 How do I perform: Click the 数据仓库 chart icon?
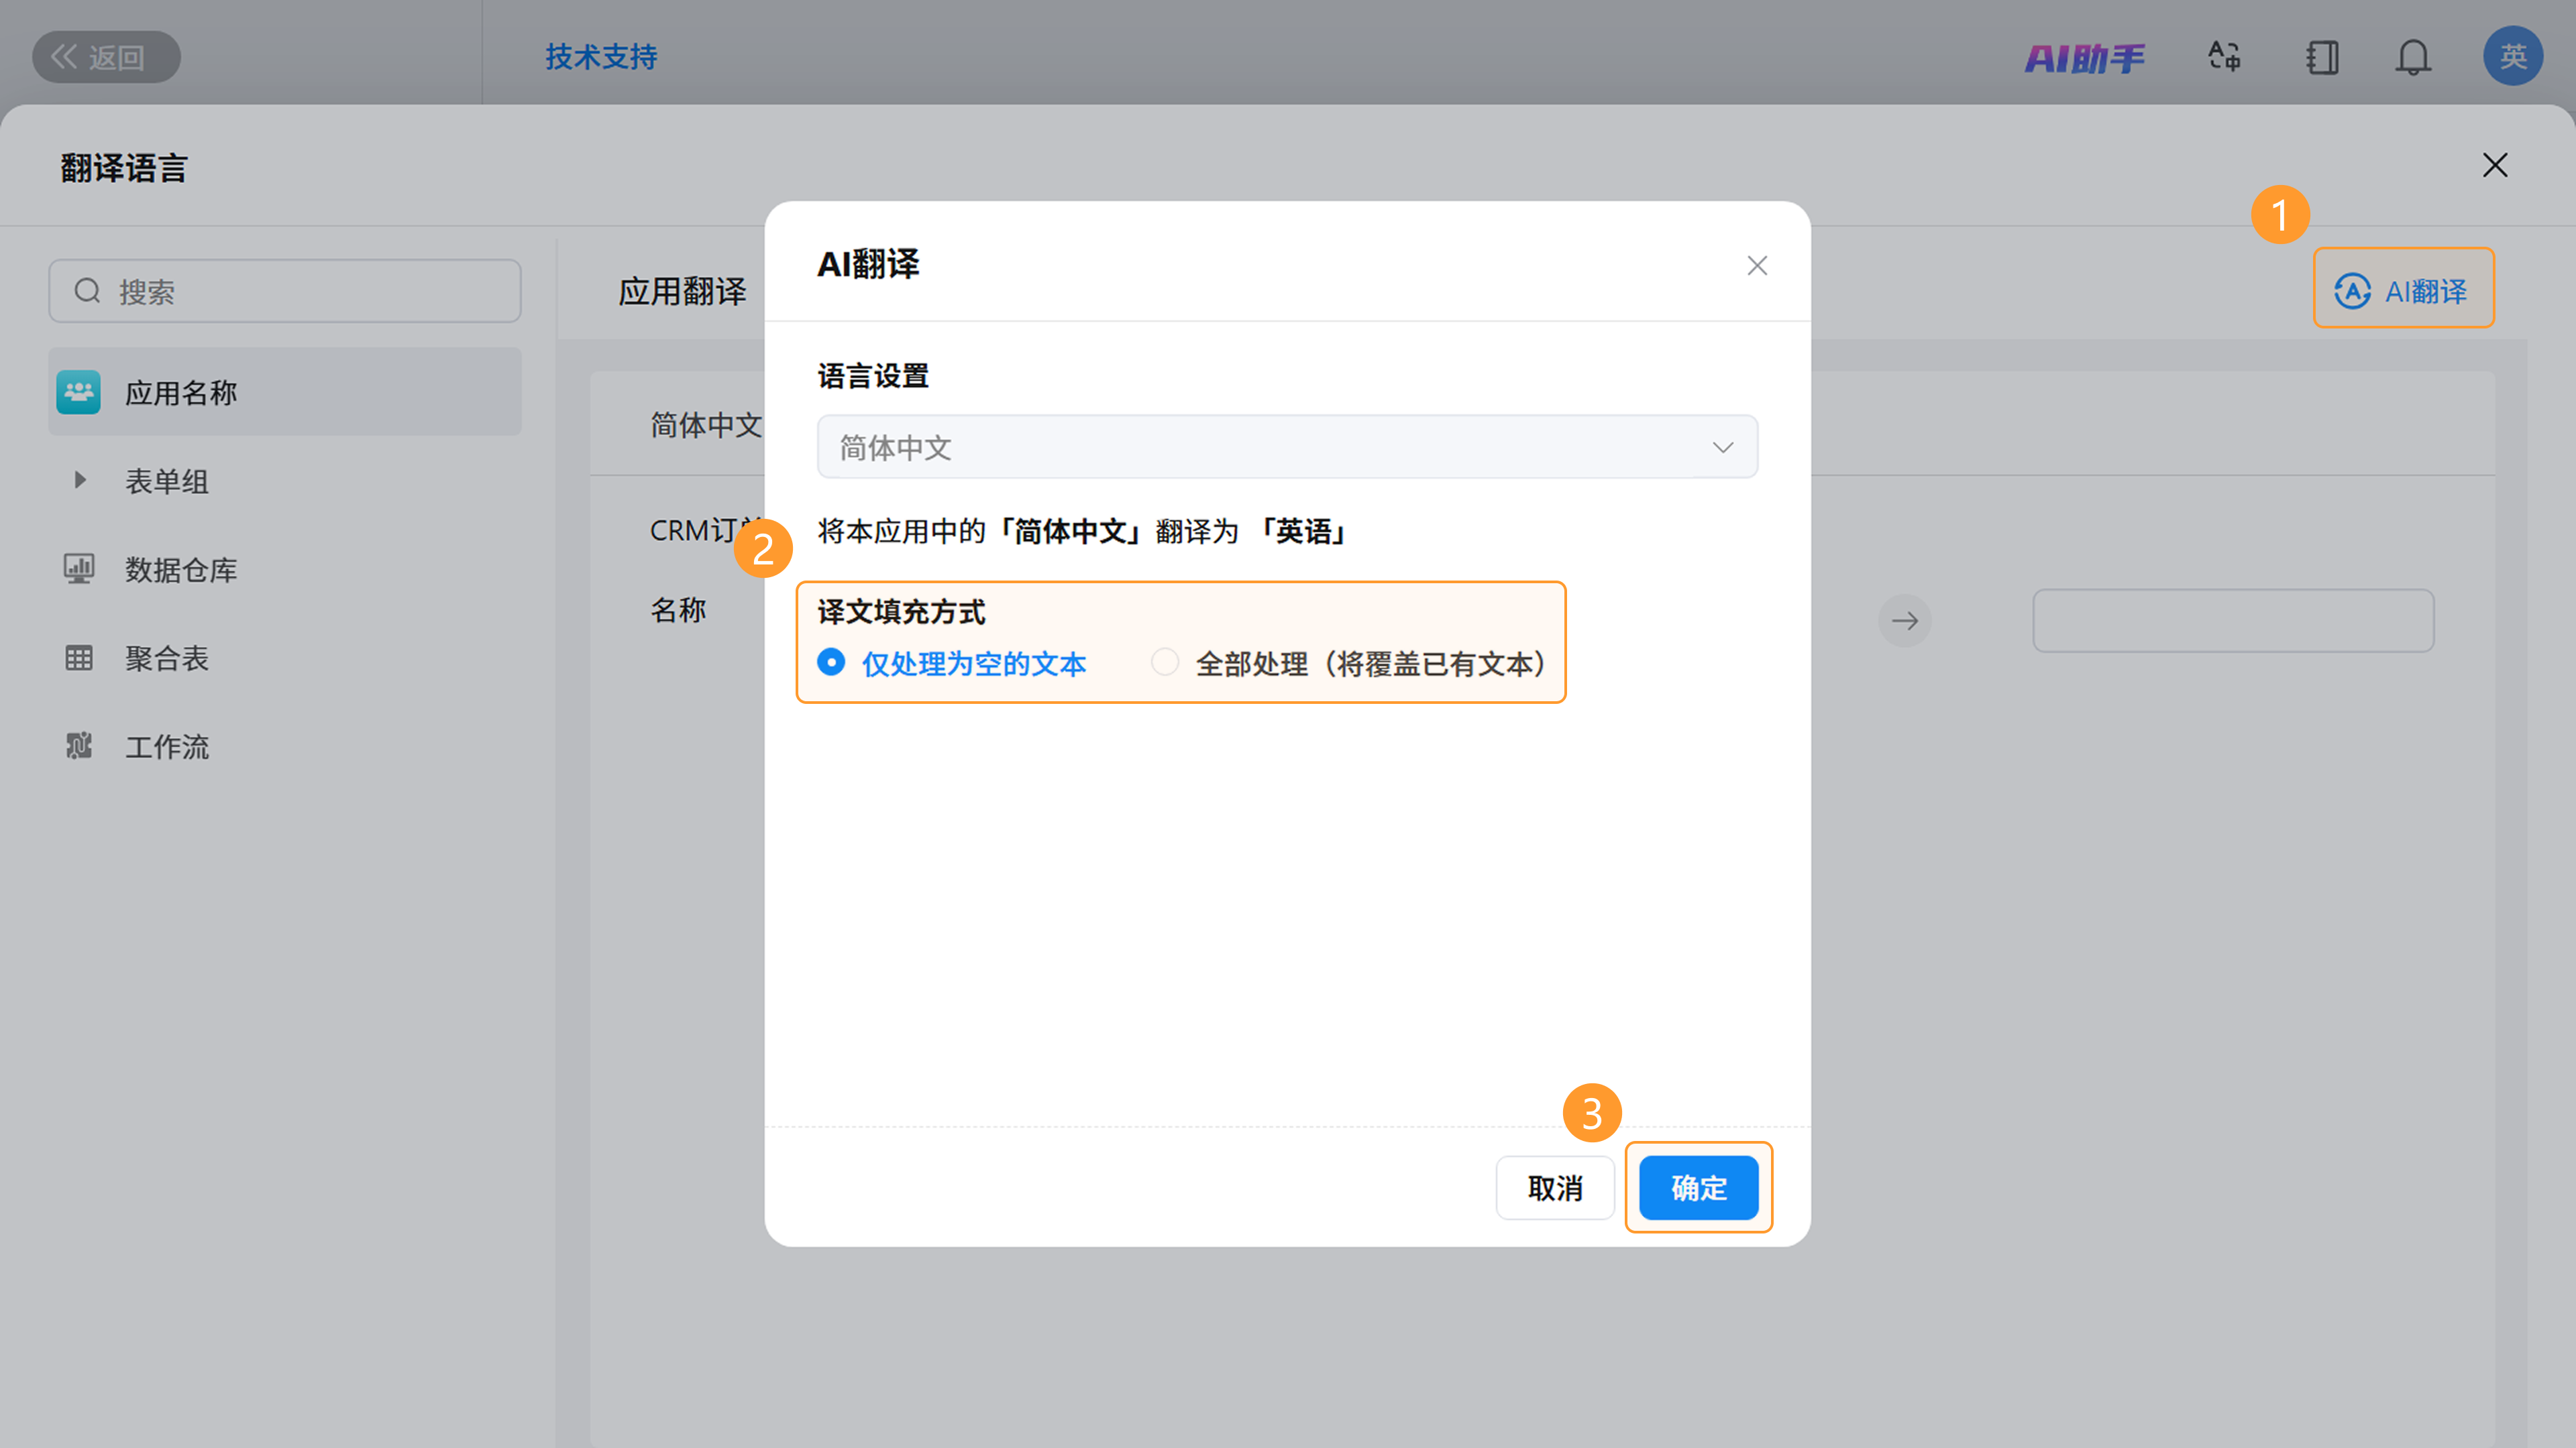(79, 568)
